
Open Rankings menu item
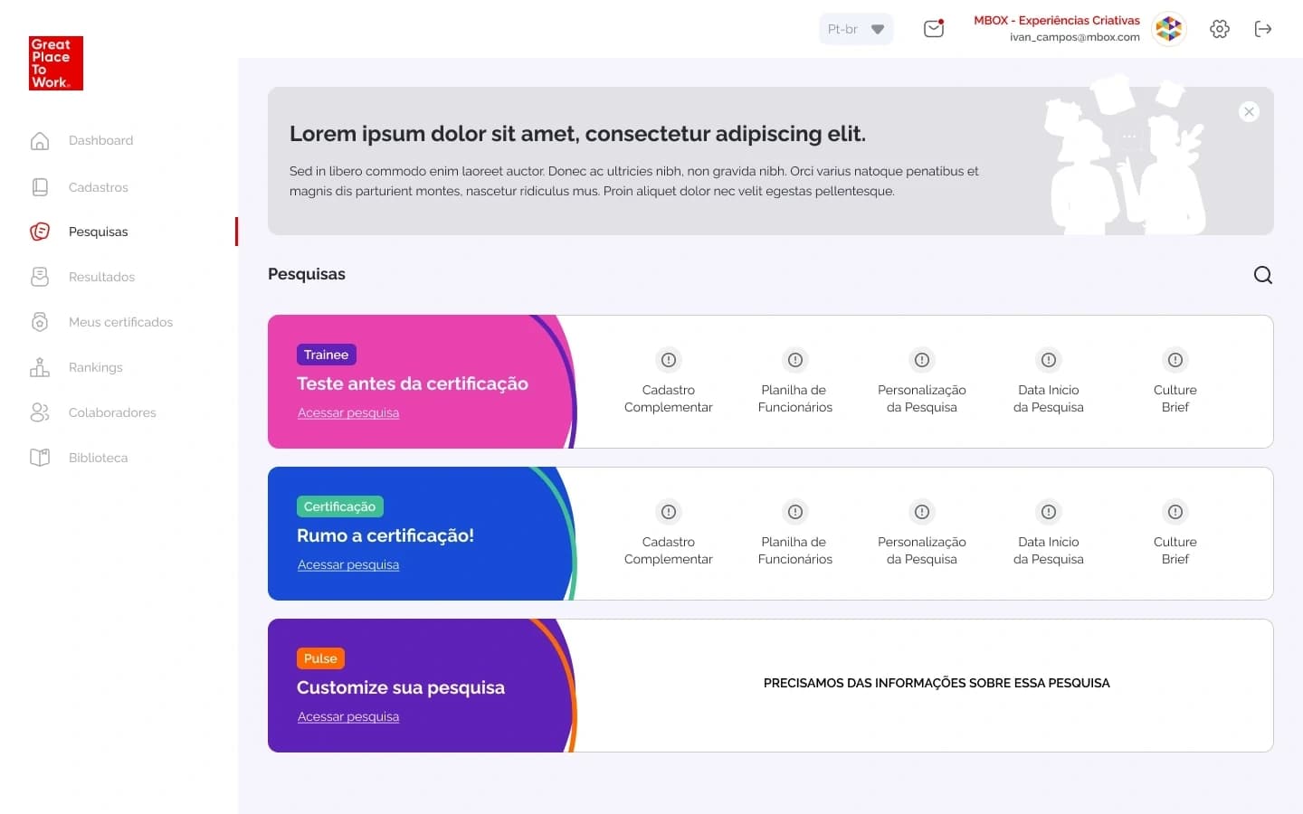click(x=95, y=367)
